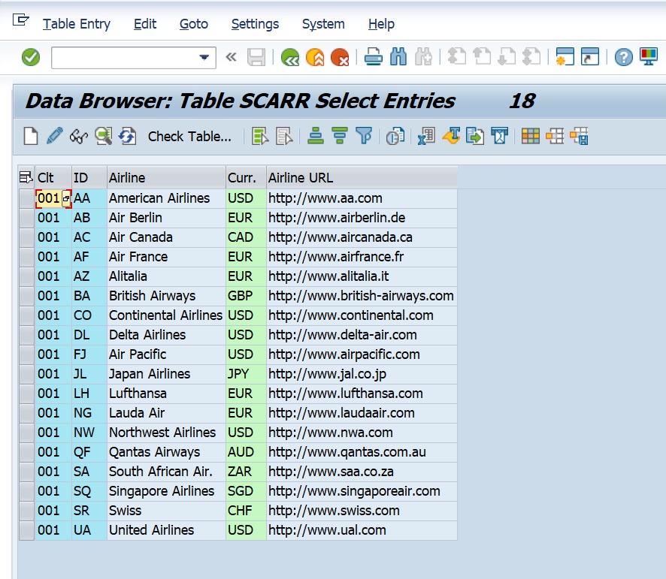Click the First Page icon
This screenshot has height=579, width=666.
pos(457,57)
